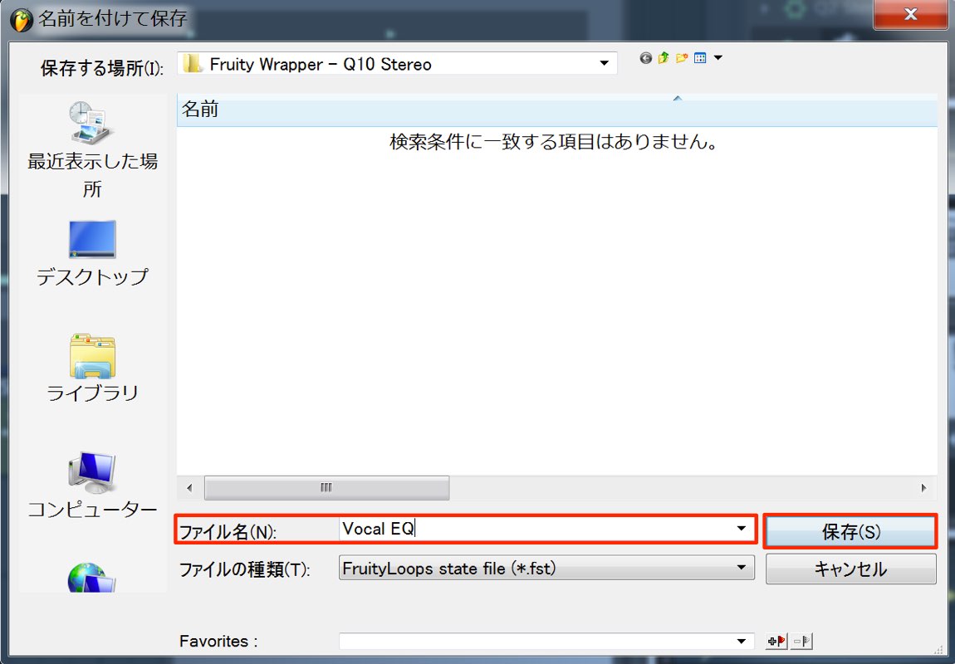Go up one folder level icon
The height and width of the screenshot is (664, 955).
coord(664,58)
